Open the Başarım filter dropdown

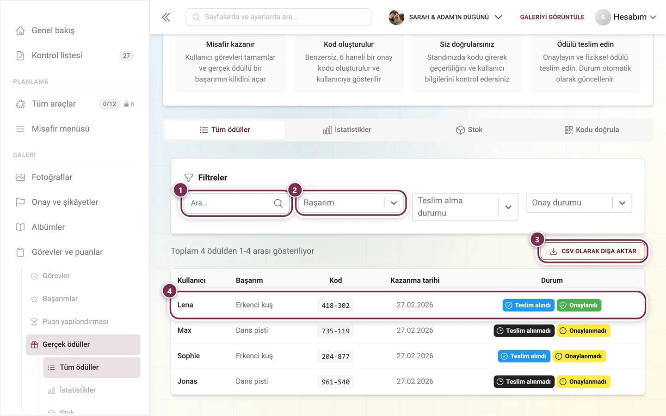click(x=351, y=203)
